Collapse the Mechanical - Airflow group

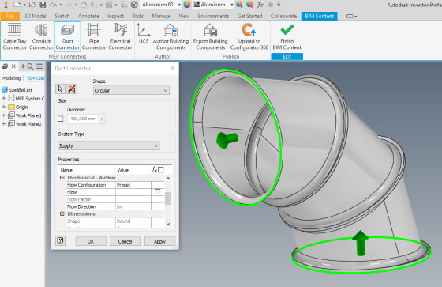[62, 178]
